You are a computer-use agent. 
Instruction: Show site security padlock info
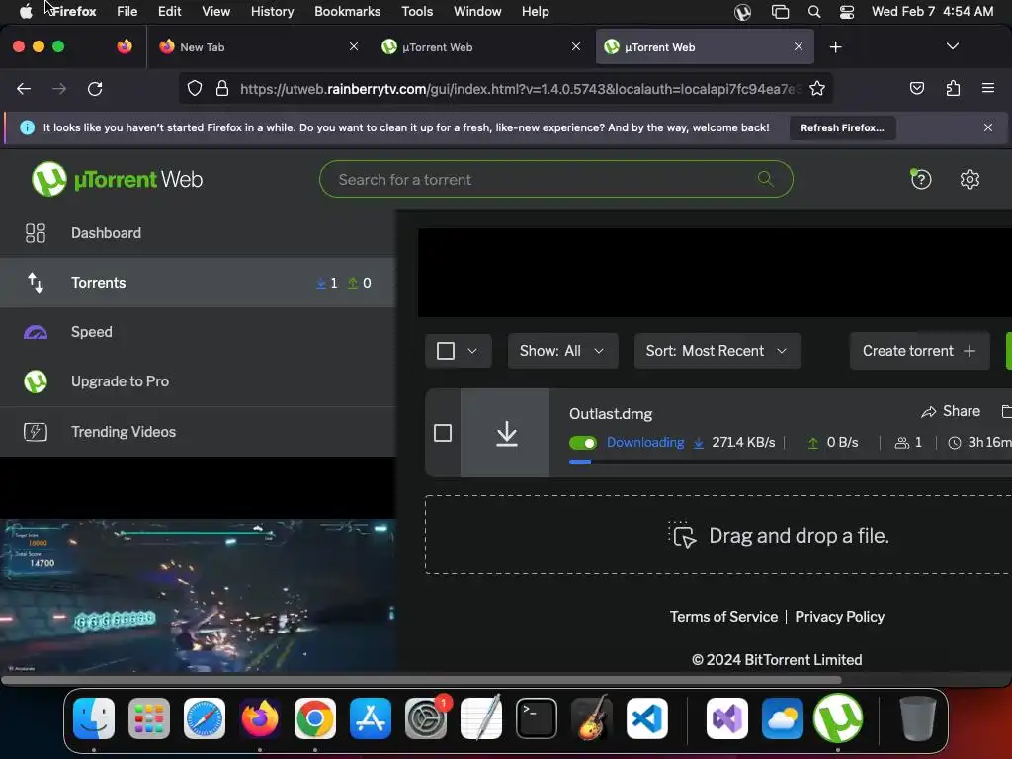[222, 88]
